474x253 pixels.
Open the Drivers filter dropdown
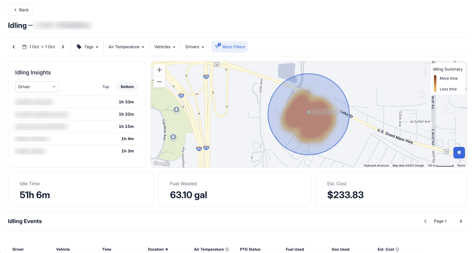[x=195, y=47]
